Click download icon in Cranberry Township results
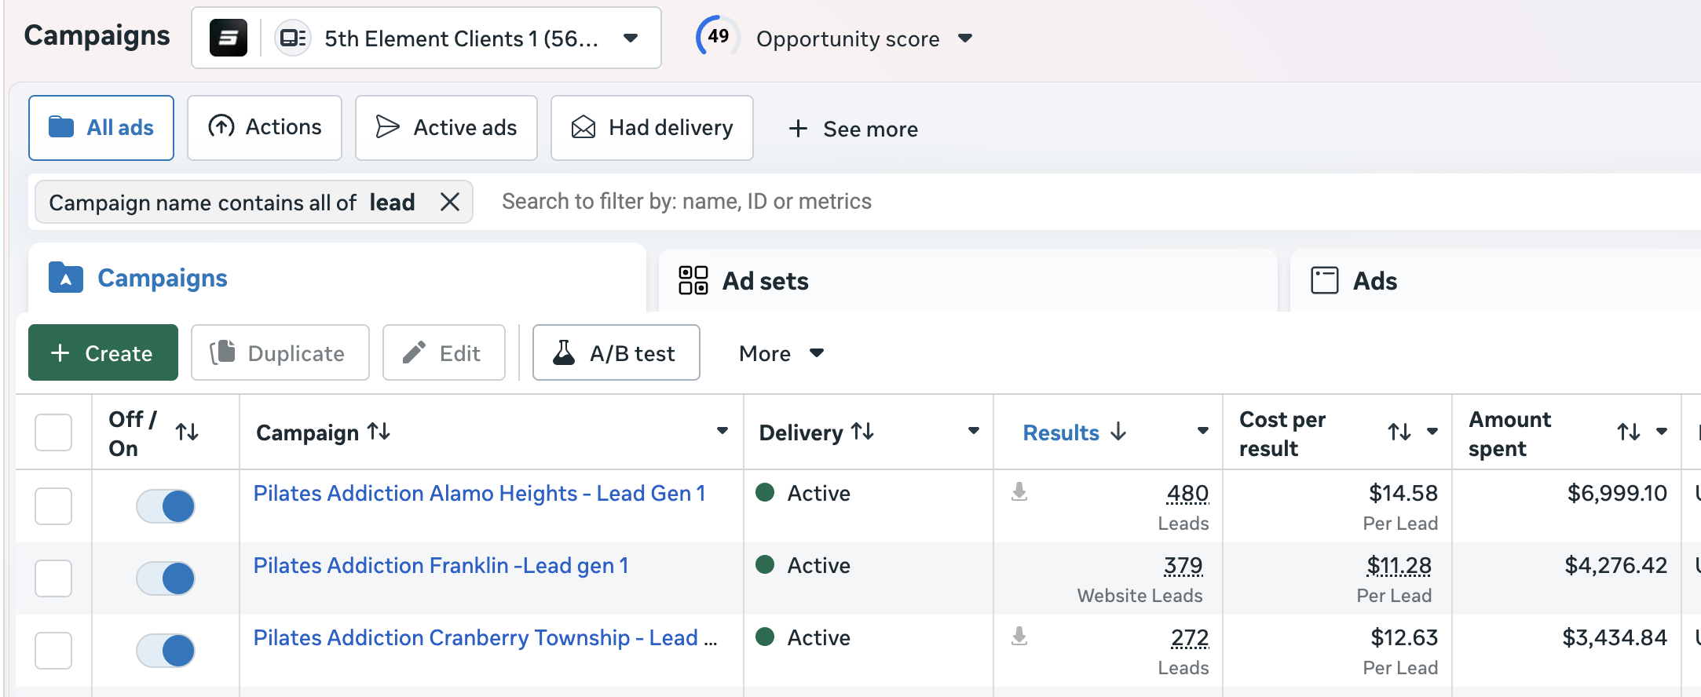 [x=1019, y=637]
